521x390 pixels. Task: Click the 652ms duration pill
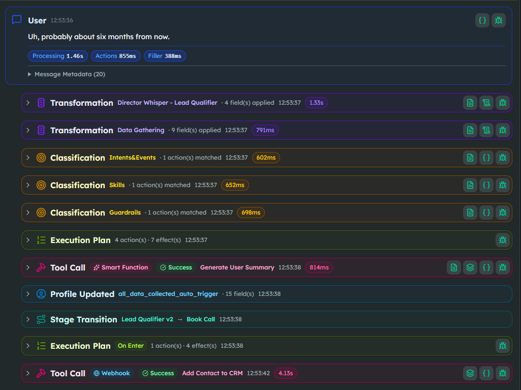tap(235, 185)
